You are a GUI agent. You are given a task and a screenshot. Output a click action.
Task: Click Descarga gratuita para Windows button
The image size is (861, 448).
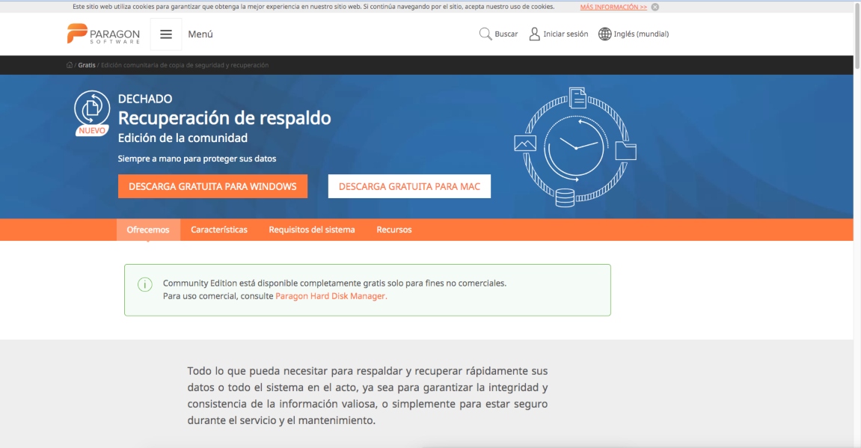[x=212, y=187]
